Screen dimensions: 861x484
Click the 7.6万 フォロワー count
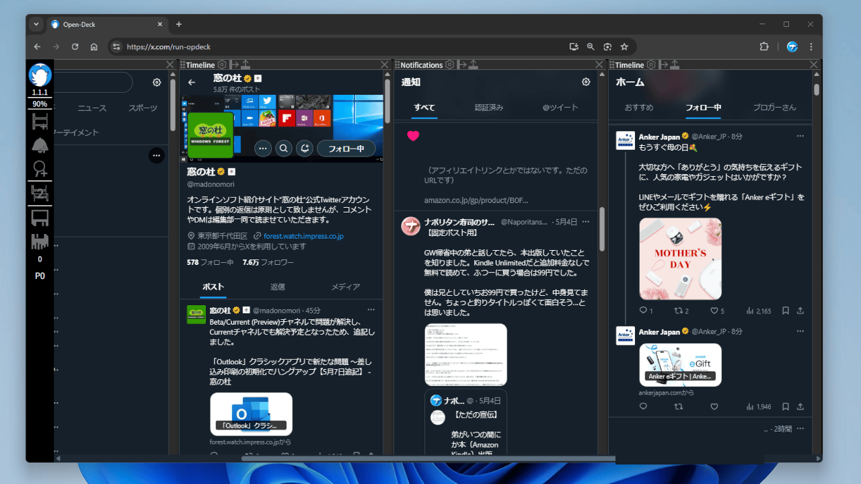pos(268,262)
